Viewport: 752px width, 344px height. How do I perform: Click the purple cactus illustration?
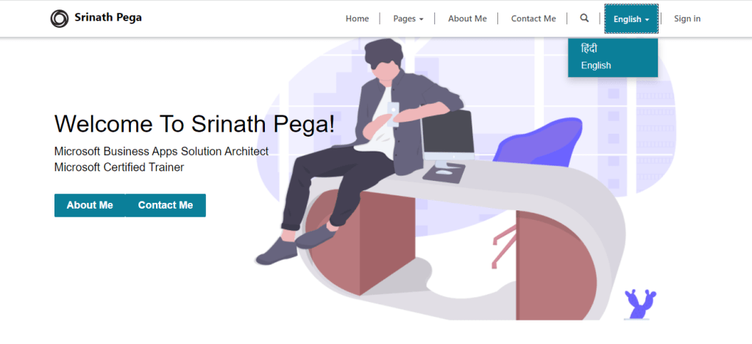[640, 304]
